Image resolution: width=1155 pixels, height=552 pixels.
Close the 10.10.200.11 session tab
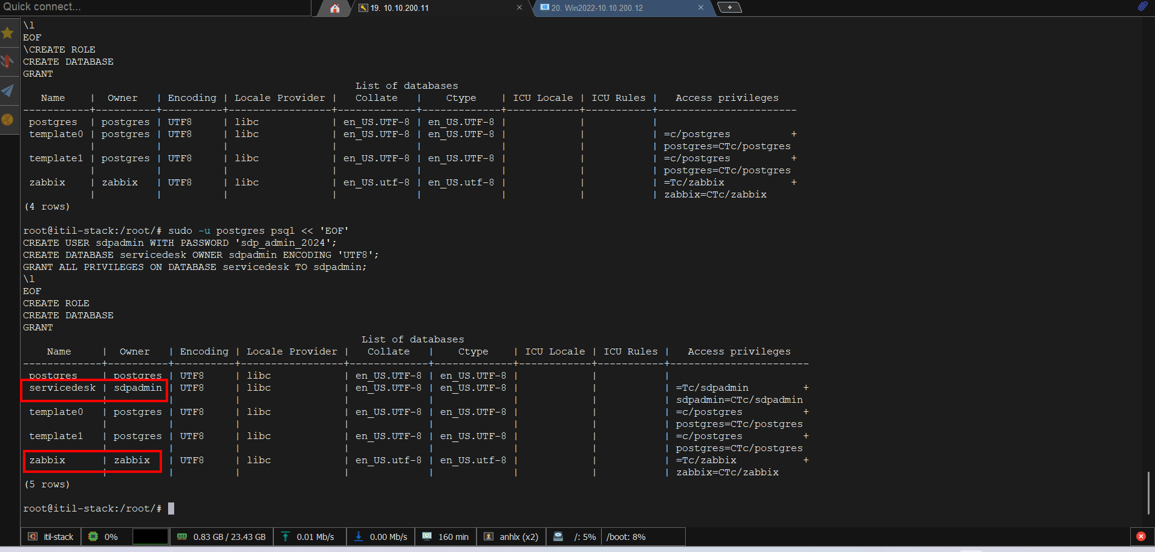(519, 8)
